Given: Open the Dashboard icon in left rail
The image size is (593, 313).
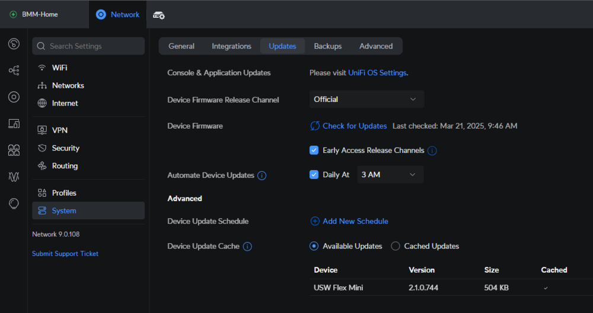Looking at the screenshot, I should click(14, 44).
